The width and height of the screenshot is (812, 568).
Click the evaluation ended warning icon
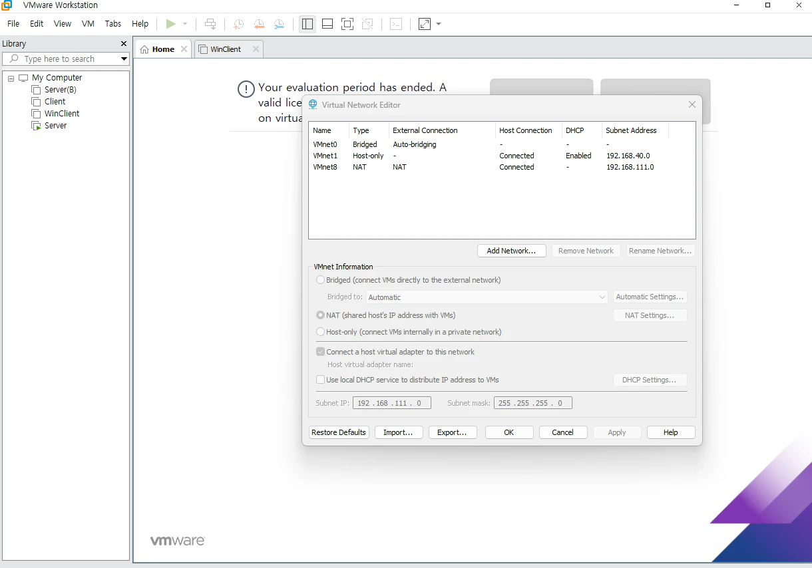(x=246, y=89)
